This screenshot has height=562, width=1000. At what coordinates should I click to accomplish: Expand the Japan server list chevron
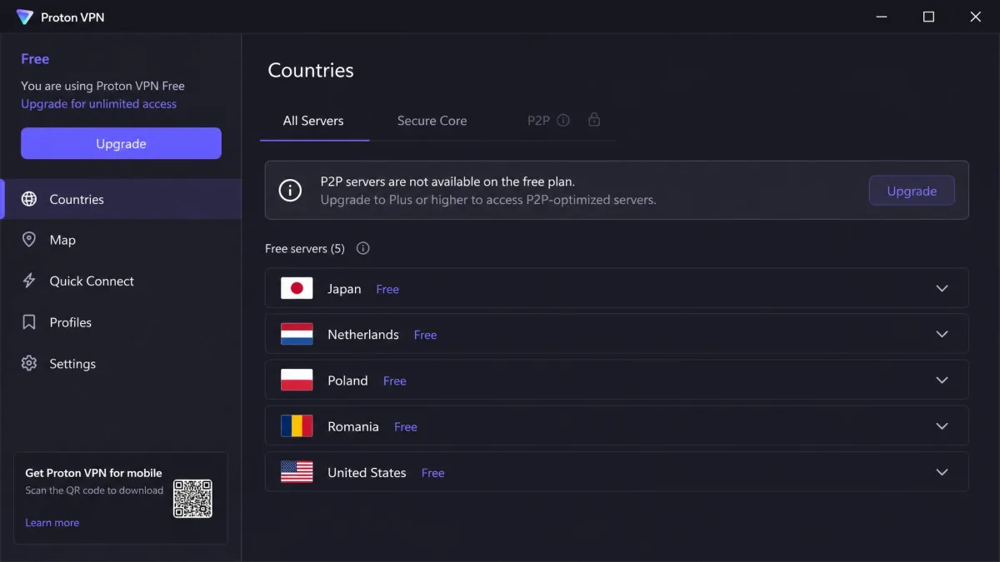[x=942, y=288]
